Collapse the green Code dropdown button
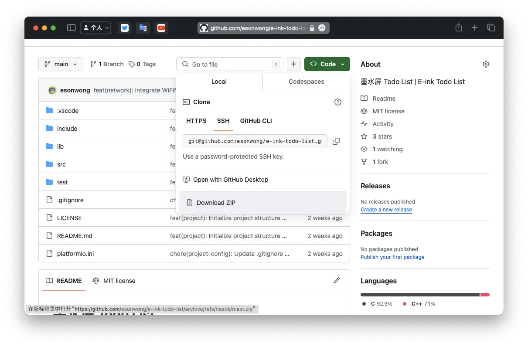 [x=327, y=64]
